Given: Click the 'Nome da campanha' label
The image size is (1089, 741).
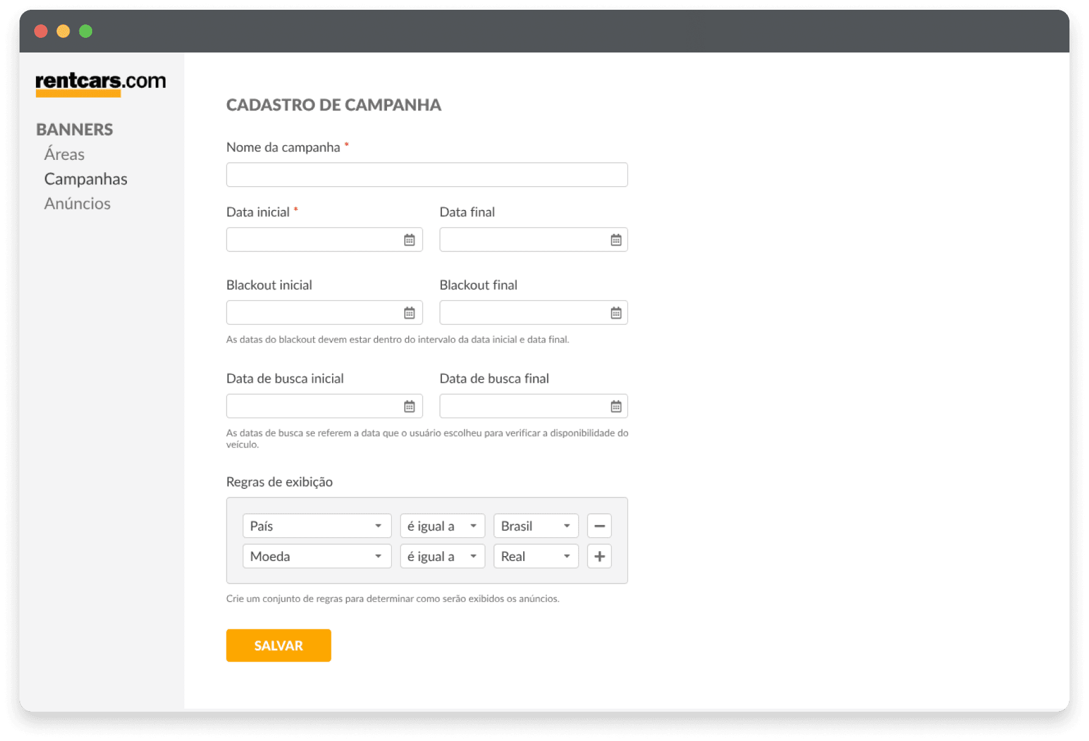Looking at the screenshot, I should click(283, 147).
